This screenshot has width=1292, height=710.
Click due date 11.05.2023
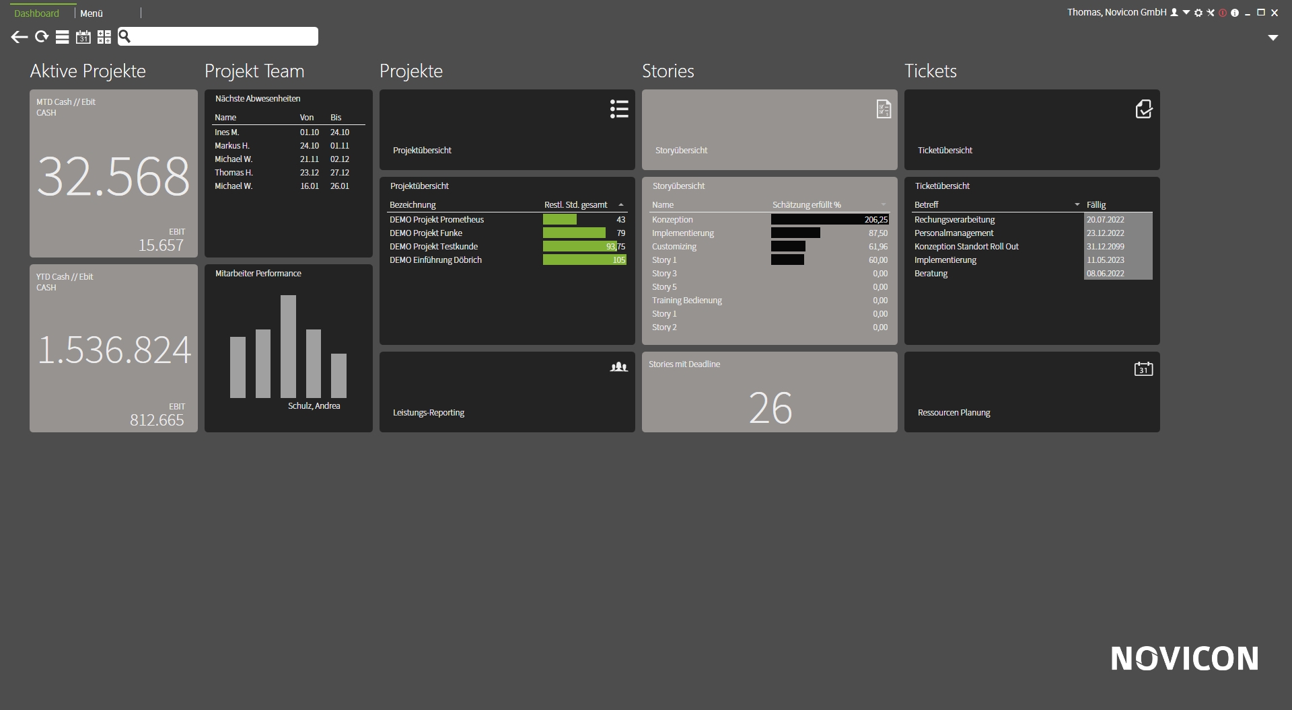coord(1106,260)
